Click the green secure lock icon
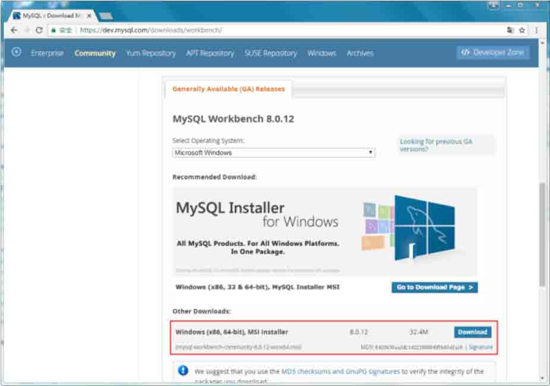 click(53, 30)
